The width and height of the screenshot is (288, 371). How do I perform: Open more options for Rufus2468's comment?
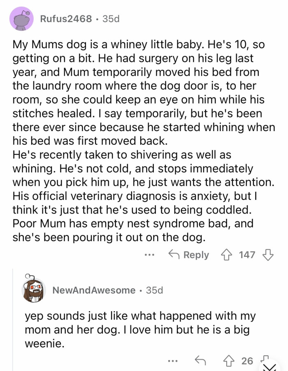point(150,255)
